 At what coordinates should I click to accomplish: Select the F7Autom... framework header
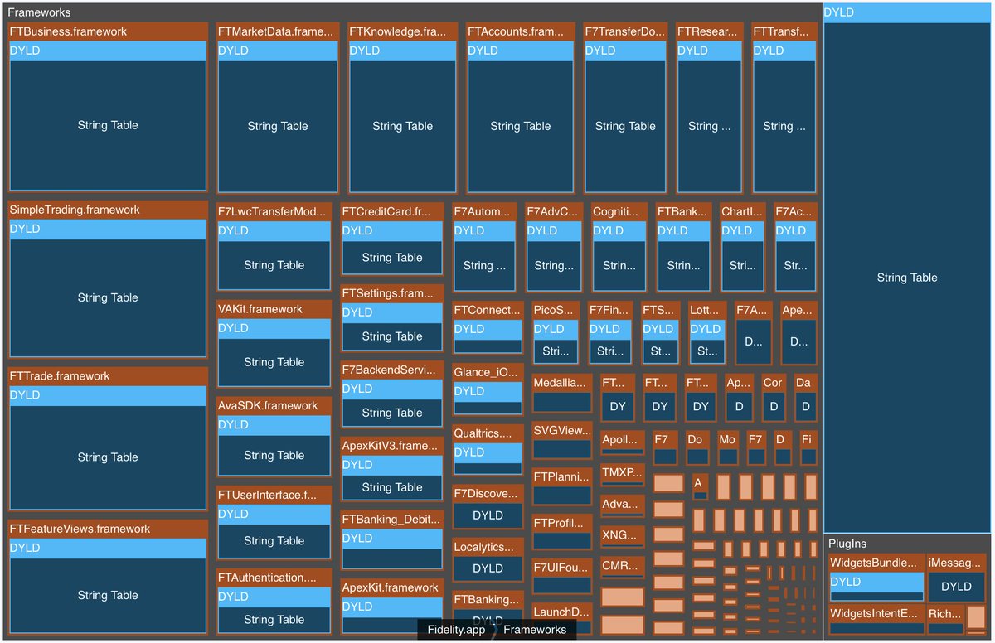[485, 210]
